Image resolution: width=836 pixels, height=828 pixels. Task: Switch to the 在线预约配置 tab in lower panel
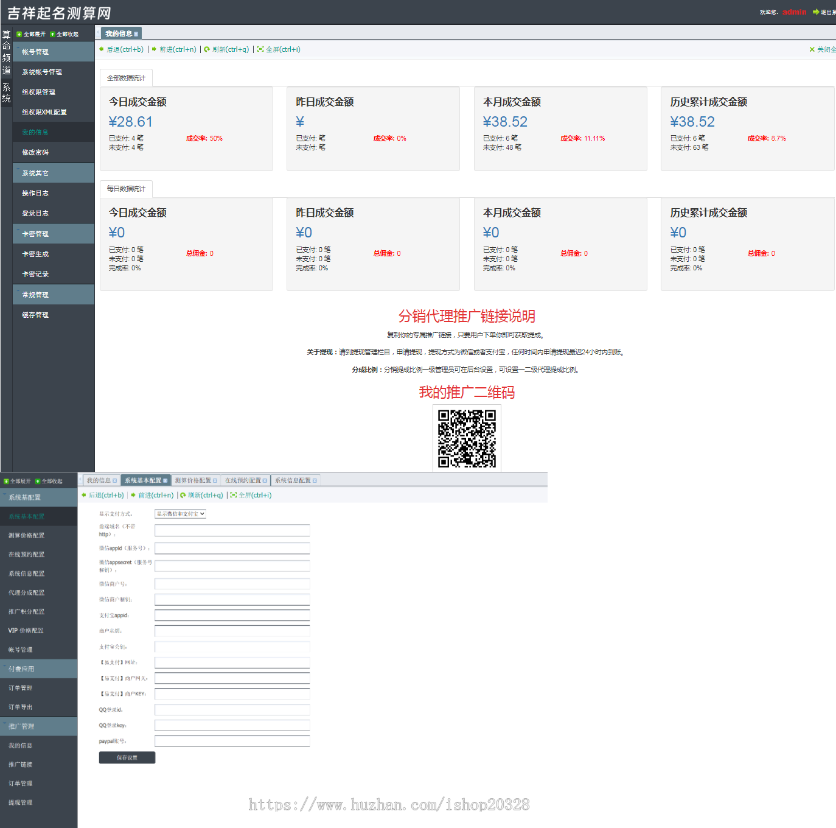[243, 481]
